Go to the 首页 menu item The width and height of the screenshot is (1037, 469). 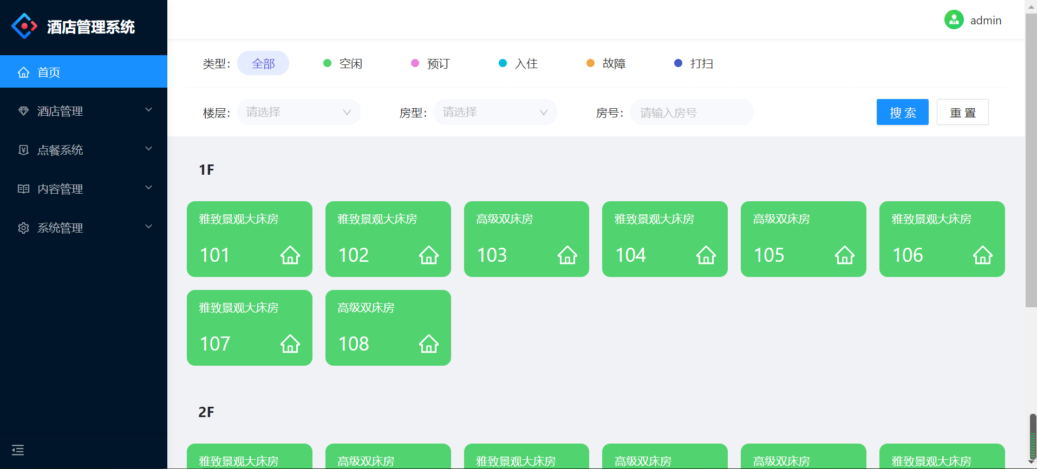(83, 71)
